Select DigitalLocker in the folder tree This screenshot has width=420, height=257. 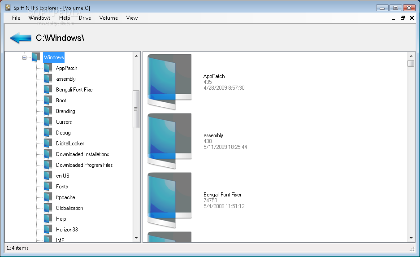(x=70, y=144)
